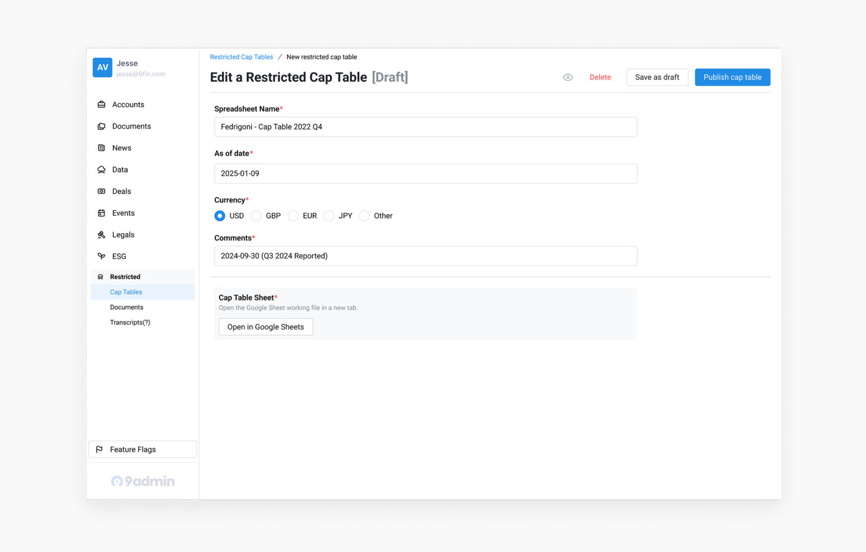Click Open in Google Sheets button
This screenshot has height=552, width=866.
click(266, 327)
